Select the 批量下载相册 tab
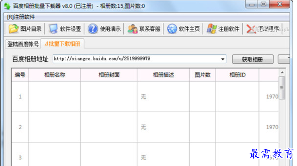This screenshot has height=166, width=297. coord(62,44)
